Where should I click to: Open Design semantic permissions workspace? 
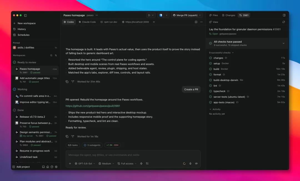click(x=36, y=134)
